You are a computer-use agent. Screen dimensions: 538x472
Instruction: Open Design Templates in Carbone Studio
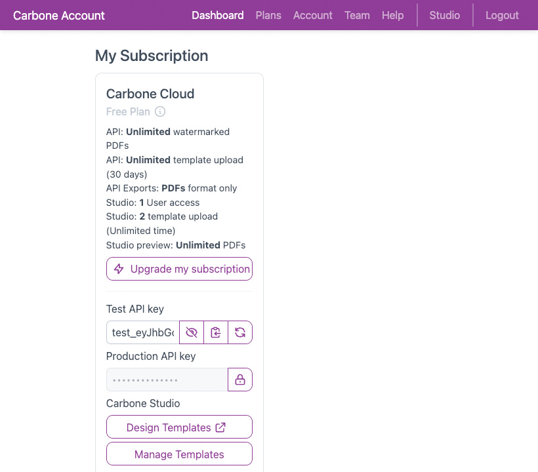[x=180, y=427]
